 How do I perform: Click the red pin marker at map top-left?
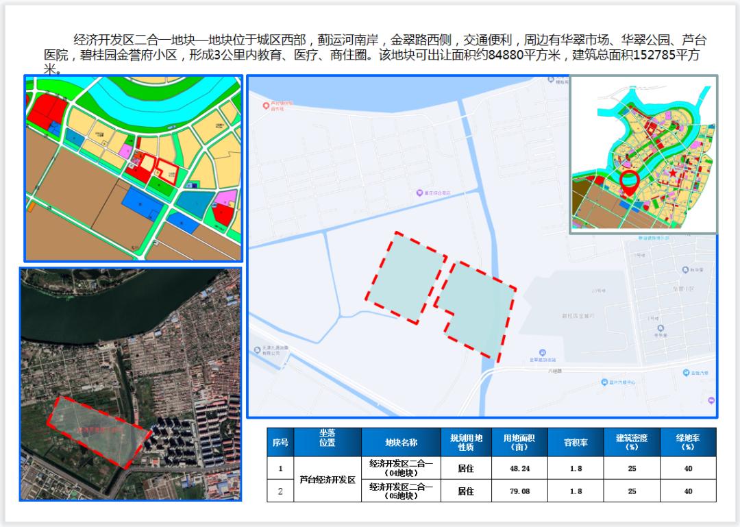[x=267, y=106]
